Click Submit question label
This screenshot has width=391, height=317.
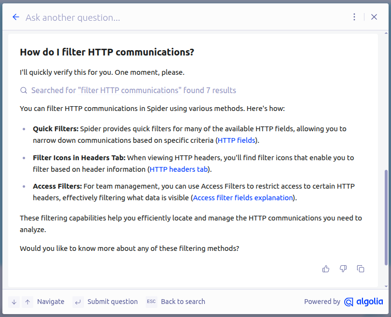click(112, 302)
